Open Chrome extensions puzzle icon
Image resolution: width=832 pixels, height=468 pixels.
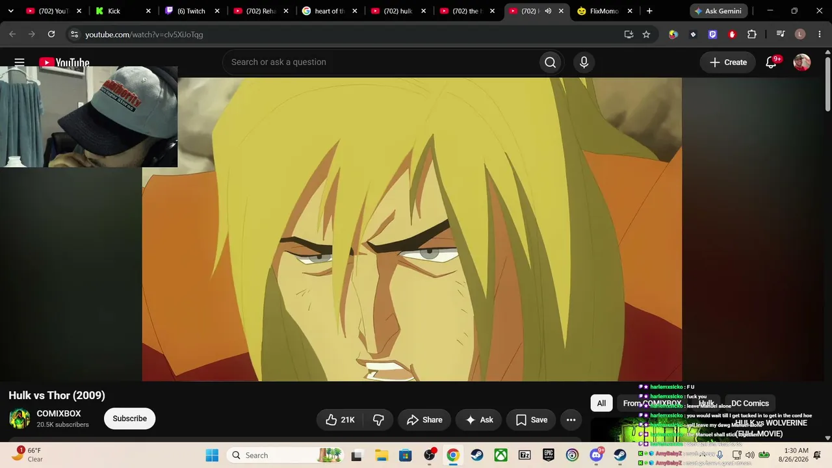coord(752,34)
